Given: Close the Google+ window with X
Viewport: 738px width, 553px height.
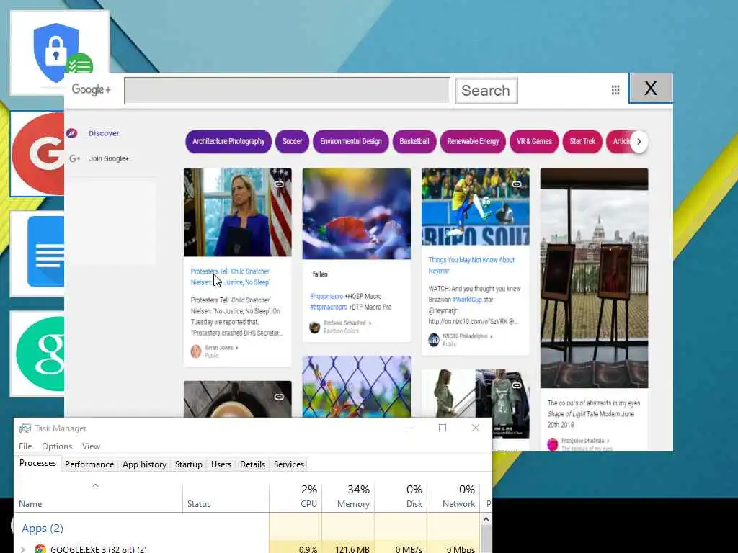Looking at the screenshot, I should pos(651,88).
